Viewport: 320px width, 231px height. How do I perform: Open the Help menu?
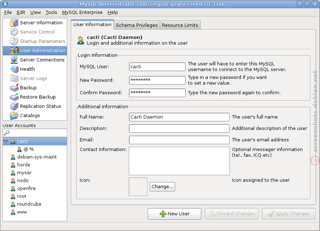pos(113,12)
